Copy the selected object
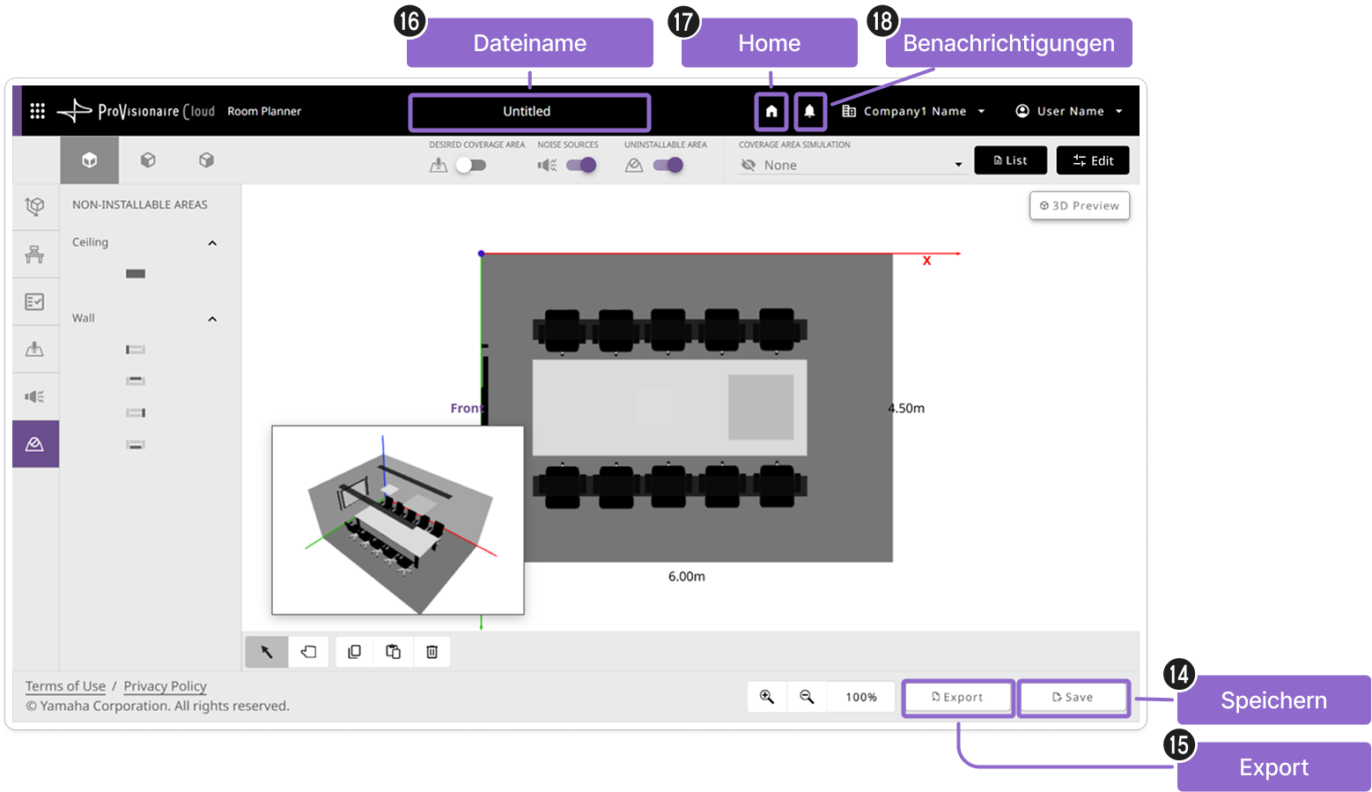The width and height of the screenshot is (1372, 792). point(355,652)
